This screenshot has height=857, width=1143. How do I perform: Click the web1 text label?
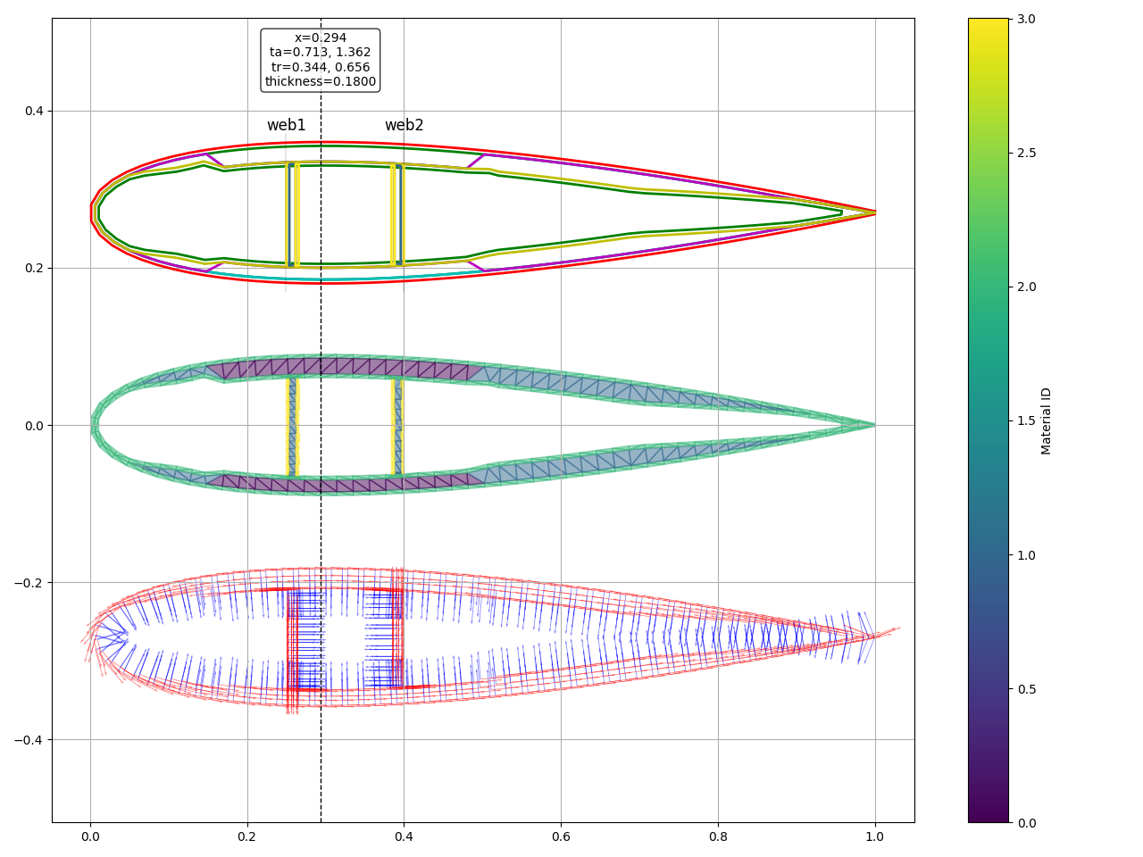(286, 126)
